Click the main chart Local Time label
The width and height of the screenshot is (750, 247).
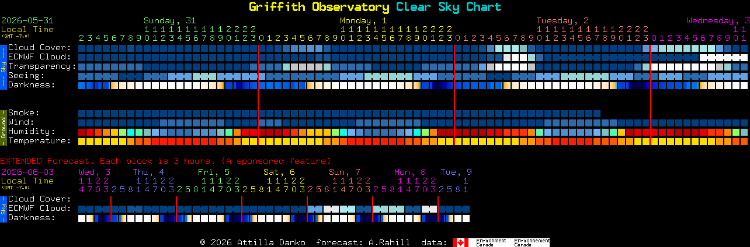pyautogui.click(x=27, y=29)
